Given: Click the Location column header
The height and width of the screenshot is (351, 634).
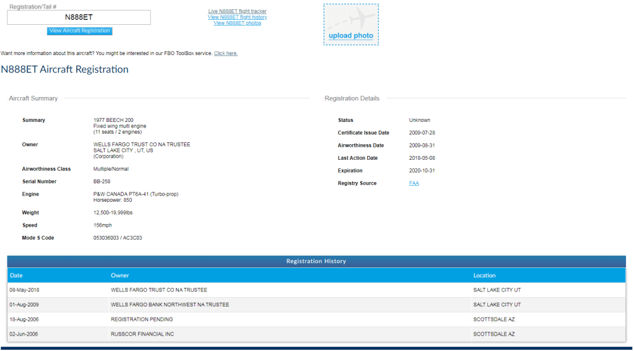Looking at the screenshot, I should [484, 275].
